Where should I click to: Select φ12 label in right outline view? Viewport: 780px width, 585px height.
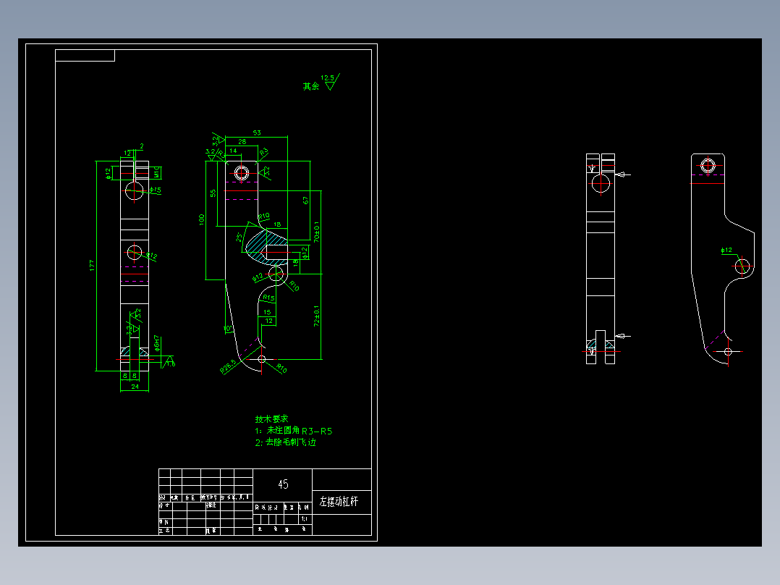[726, 250]
